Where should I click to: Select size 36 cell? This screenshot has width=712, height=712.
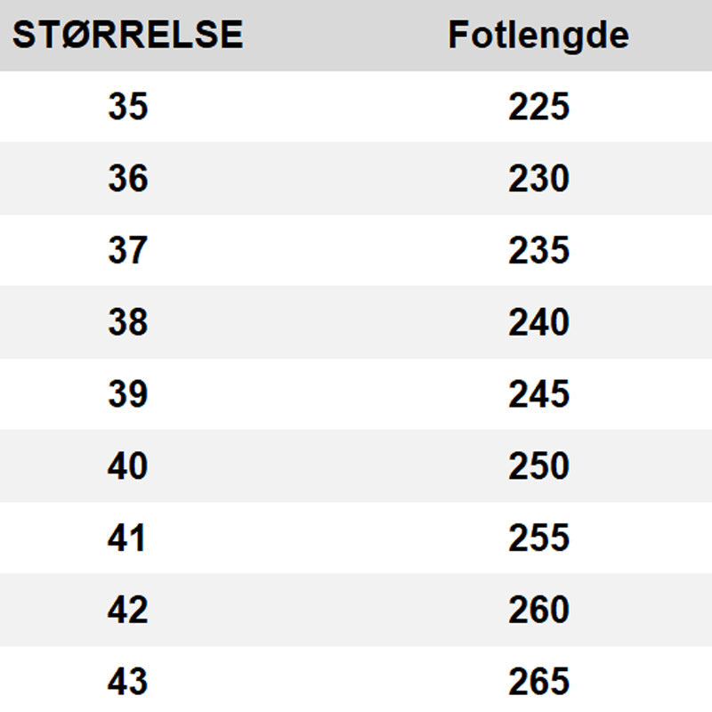click(x=127, y=179)
